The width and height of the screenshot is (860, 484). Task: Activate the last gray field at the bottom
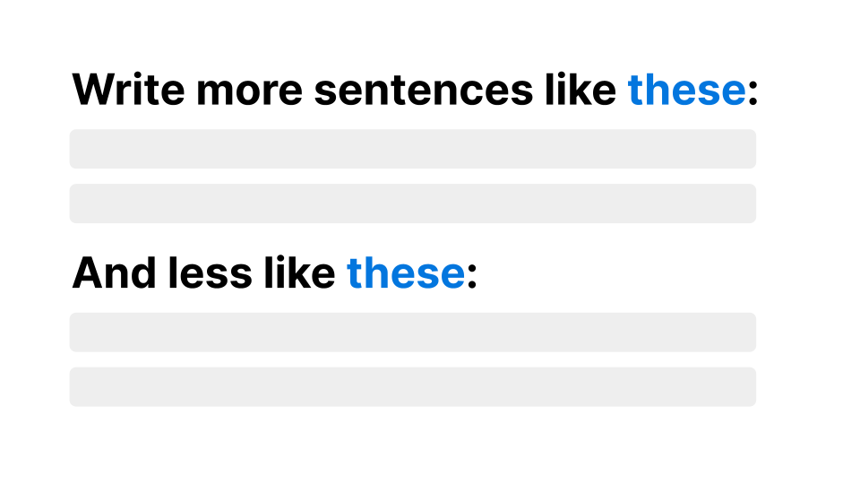pos(412,387)
